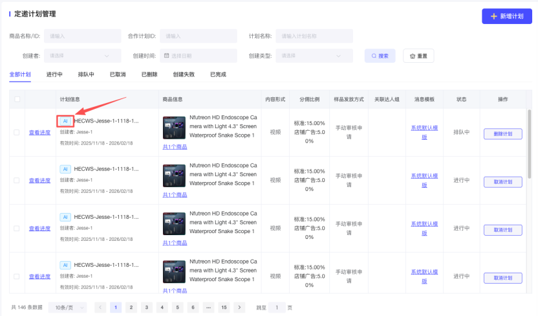Click the first product thumbnail image
The image size is (538, 316).
click(174, 128)
